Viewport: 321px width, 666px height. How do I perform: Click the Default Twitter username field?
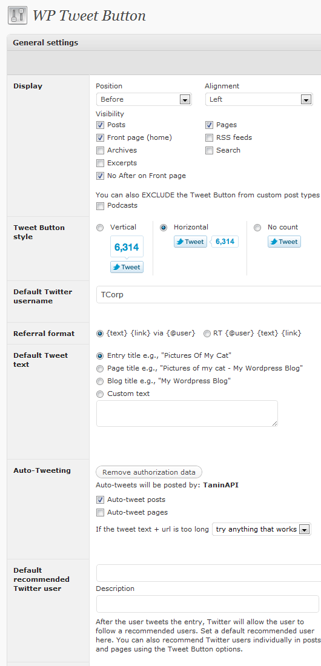208,294
